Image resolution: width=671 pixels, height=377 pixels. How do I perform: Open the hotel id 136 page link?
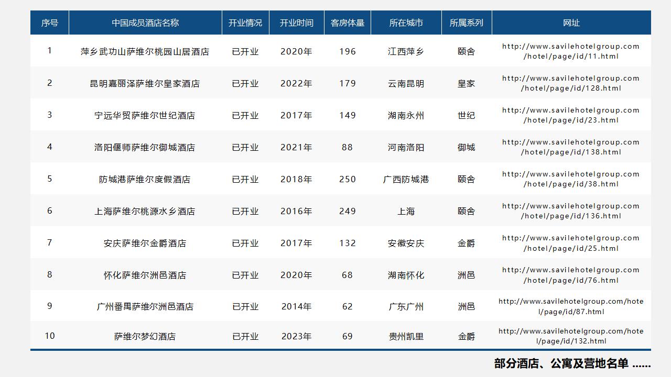pos(571,211)
